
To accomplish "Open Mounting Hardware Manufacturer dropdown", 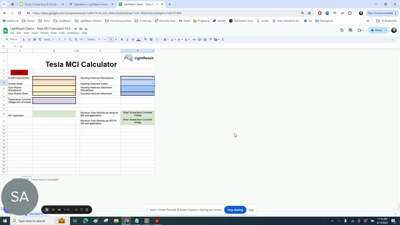I will pos(152,78).
